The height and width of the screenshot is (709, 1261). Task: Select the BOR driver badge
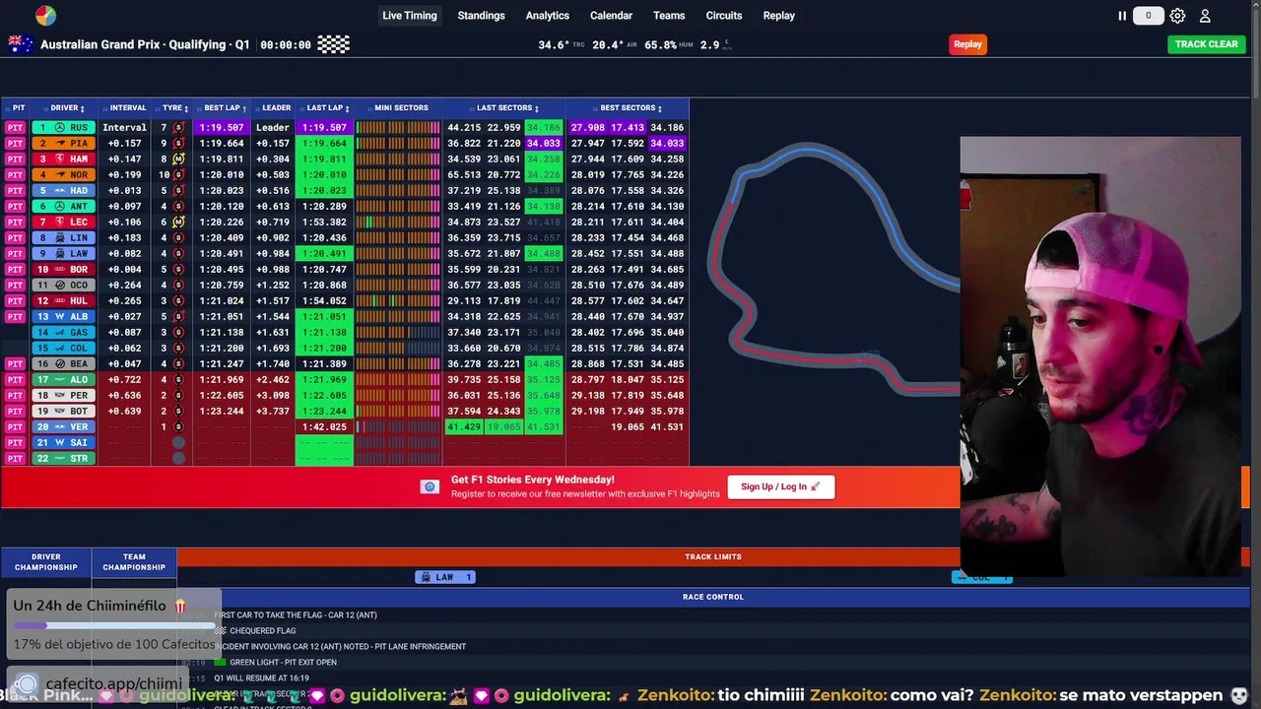[x=64, y=269]
